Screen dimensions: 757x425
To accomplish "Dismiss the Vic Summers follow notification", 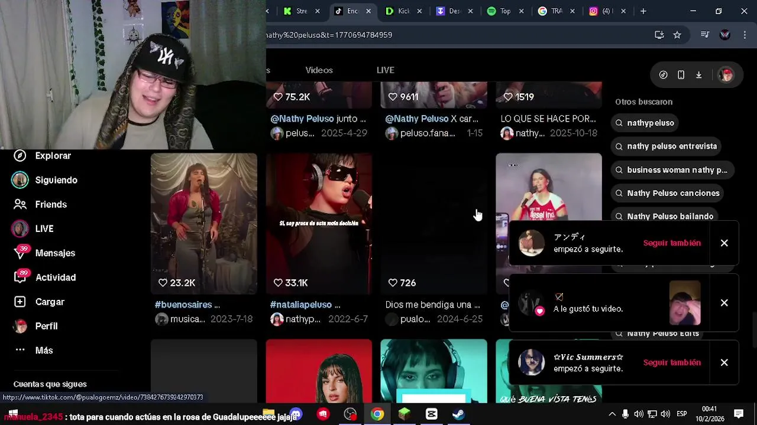I will click(x=724, y=362).
